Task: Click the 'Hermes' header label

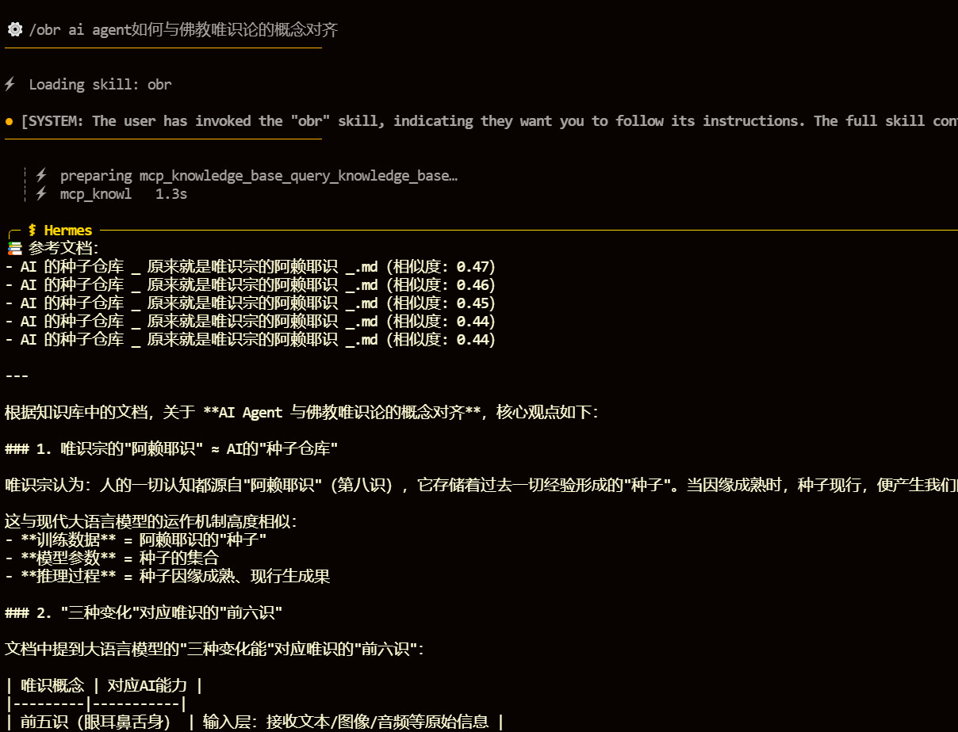Action: click(68, 231)
